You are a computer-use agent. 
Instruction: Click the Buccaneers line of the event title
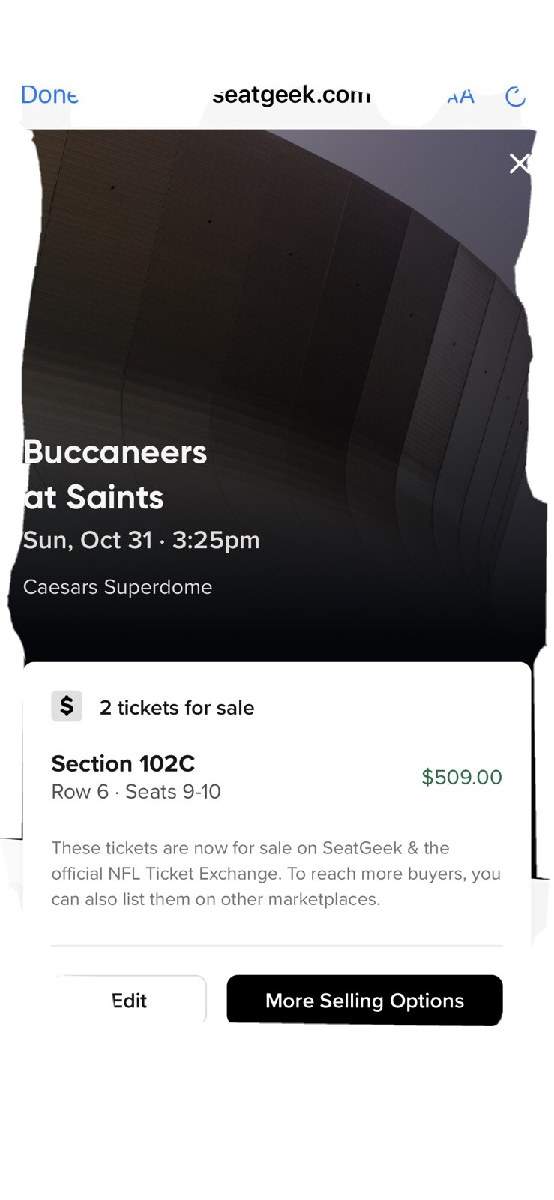[x=115, y=452]
